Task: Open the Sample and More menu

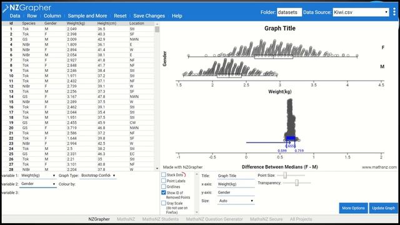Action: point(87,16)
